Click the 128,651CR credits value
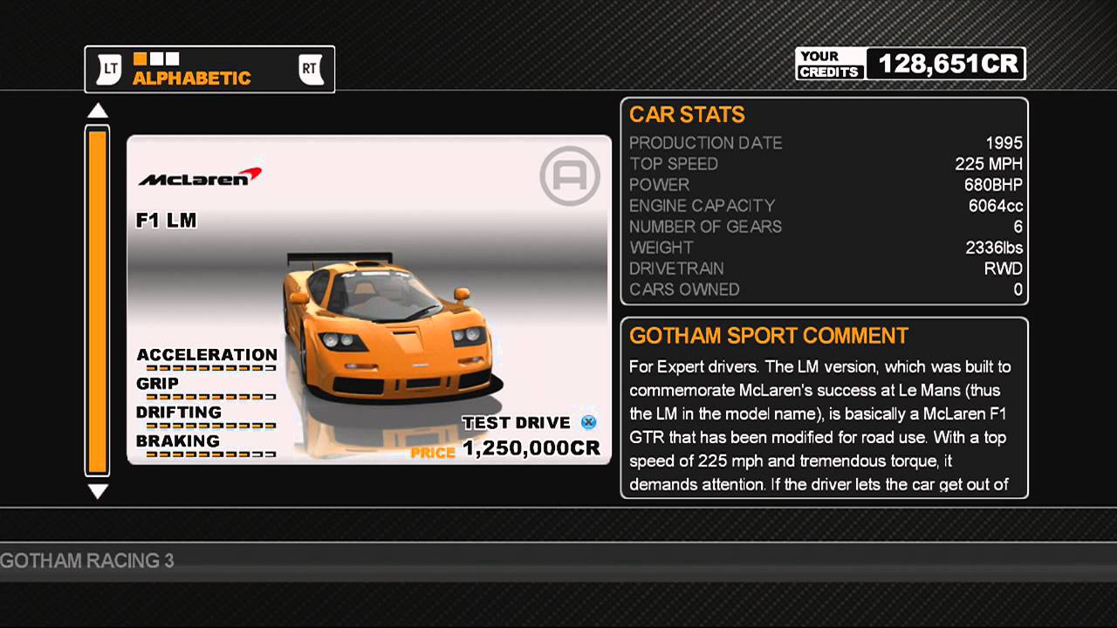 [x=948, y=64]
